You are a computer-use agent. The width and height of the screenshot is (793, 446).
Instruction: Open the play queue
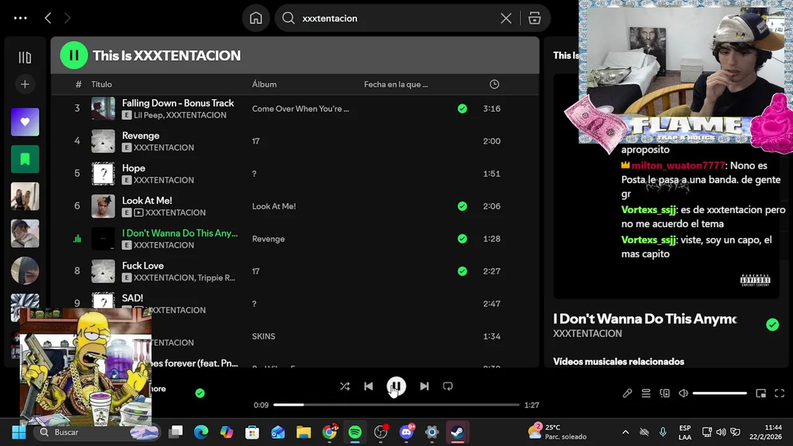coord(646,393)
